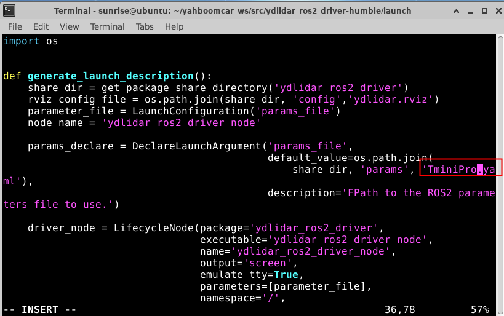Screen dimensions: 504x316
Task: Open the Tabs menu
Action: click(x=145, y=26)
